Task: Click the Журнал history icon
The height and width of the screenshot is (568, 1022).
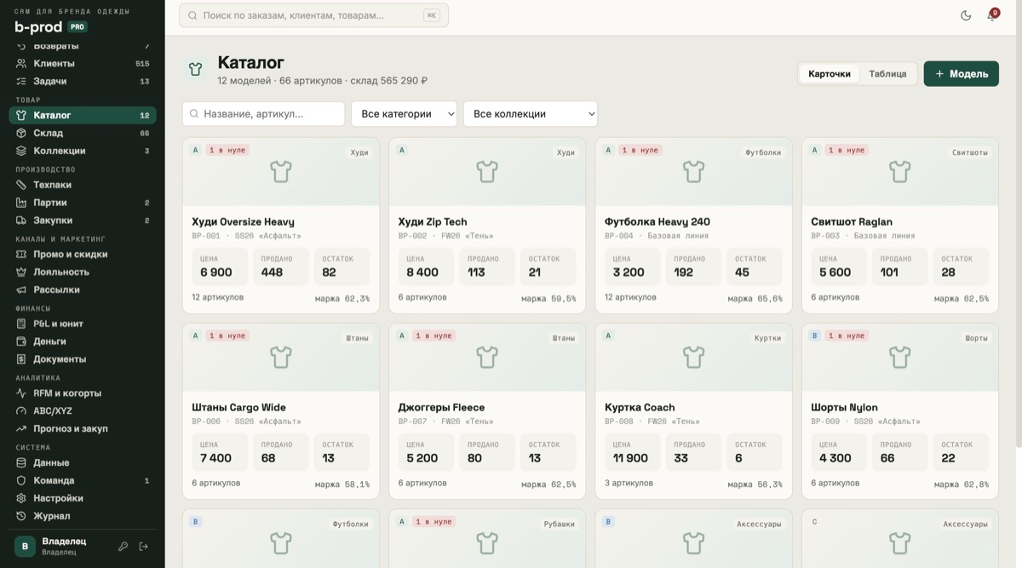Action: click(21, 516)
